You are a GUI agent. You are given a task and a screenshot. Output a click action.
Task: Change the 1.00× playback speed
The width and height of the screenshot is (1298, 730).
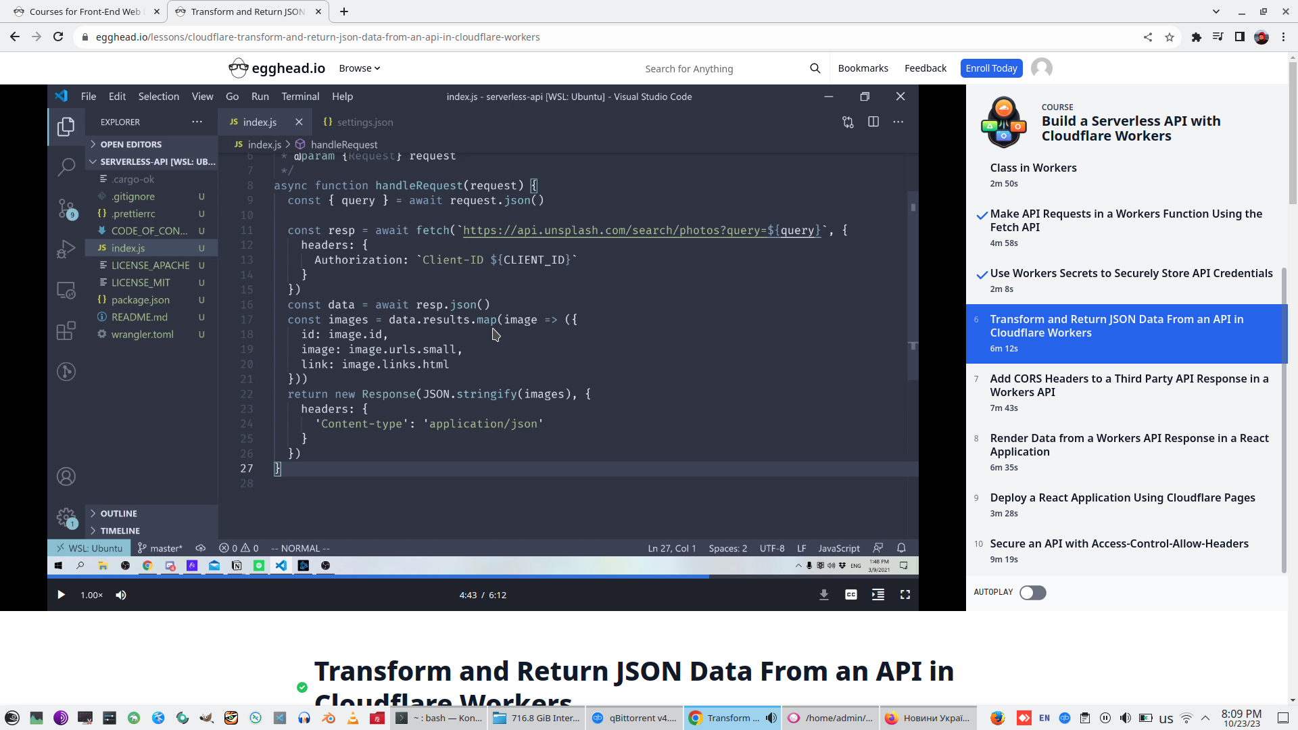92,595
